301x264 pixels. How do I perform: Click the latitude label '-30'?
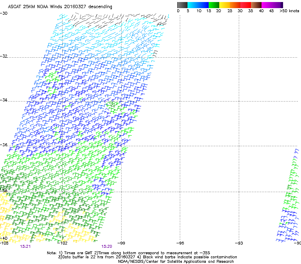[x=4, y=13]
